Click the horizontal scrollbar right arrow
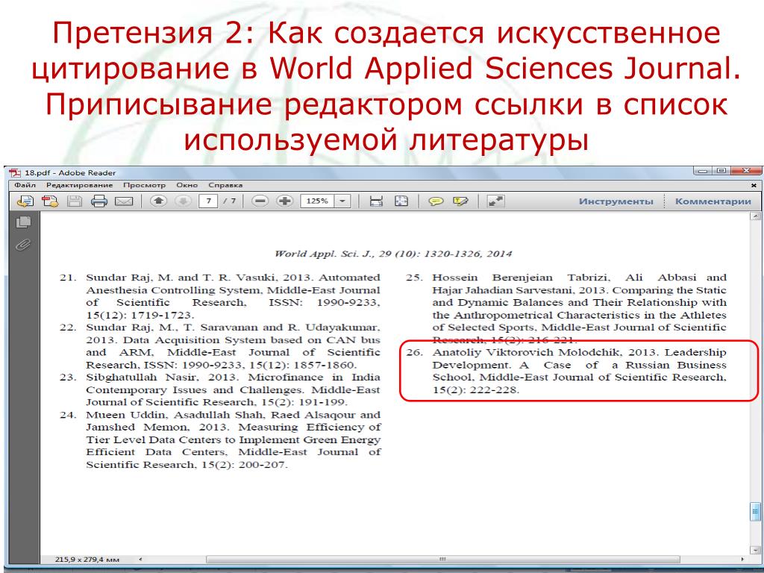Viewport: 764px width, 573px height. tap(742, 560)
